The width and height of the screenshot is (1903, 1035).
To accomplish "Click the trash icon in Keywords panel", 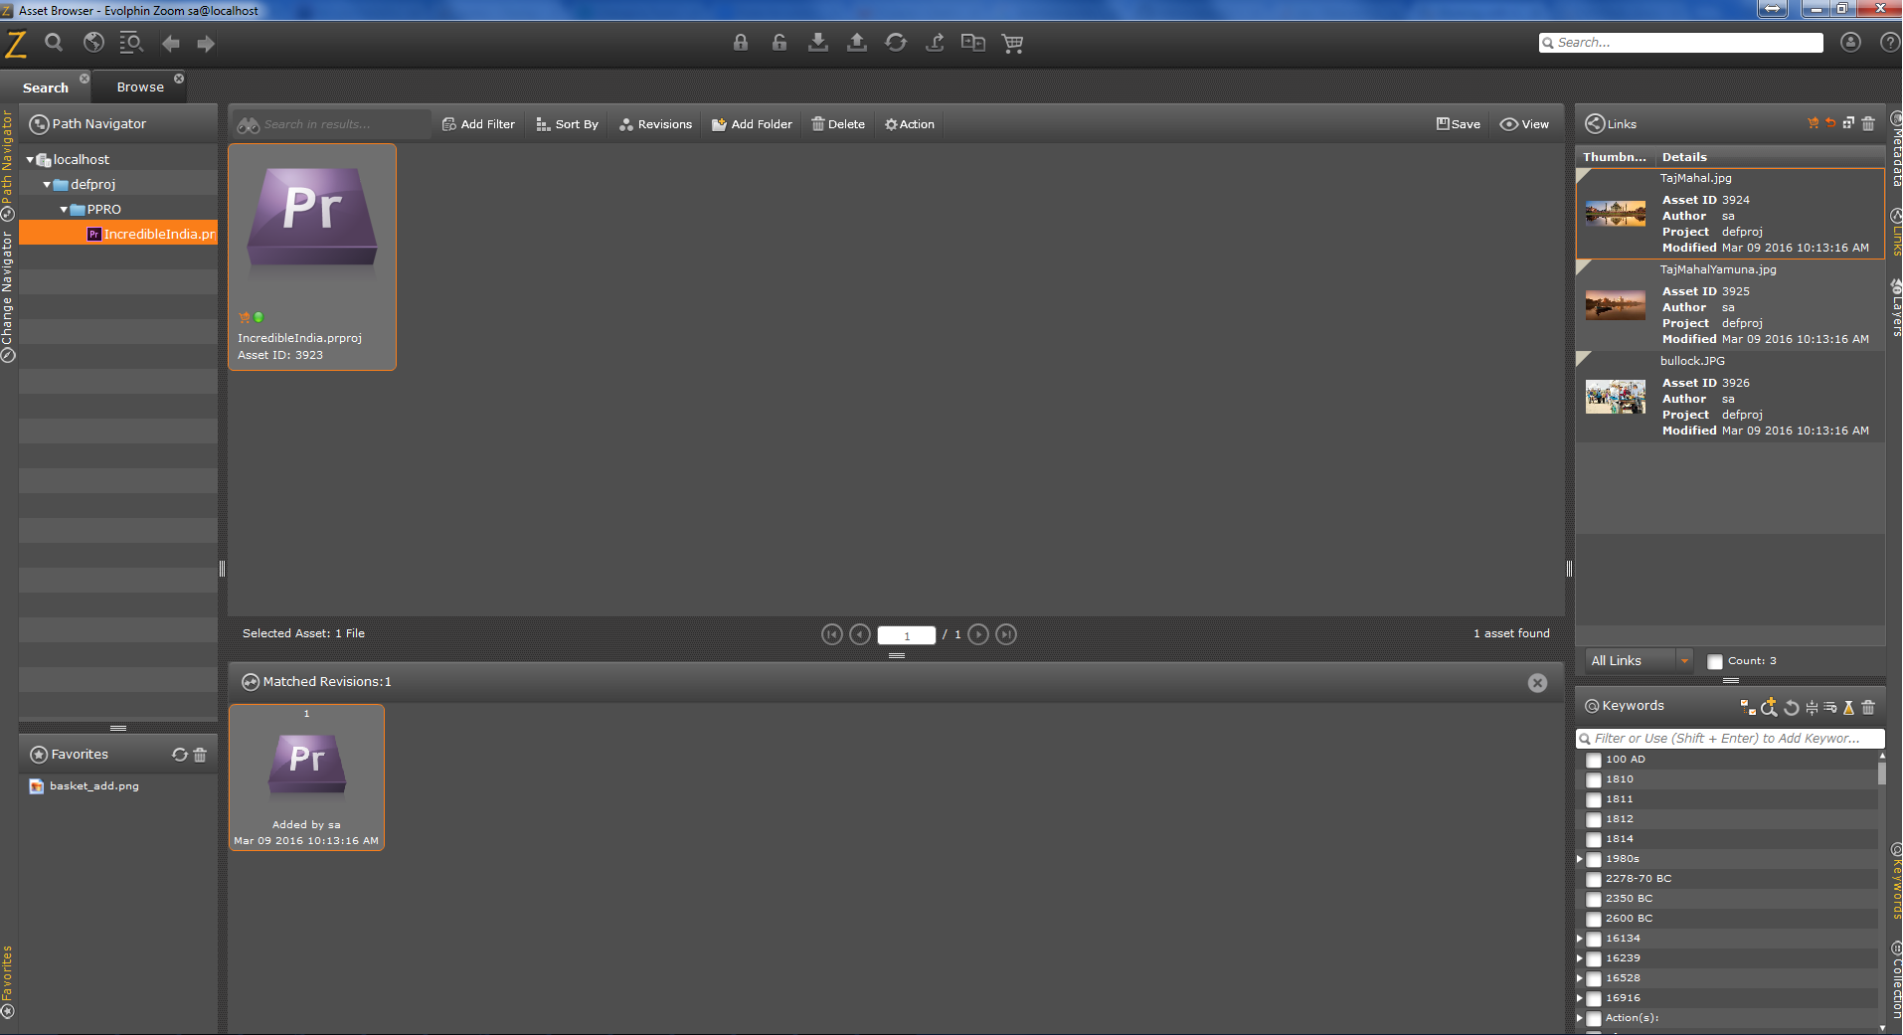I will tap(1868, 707).
